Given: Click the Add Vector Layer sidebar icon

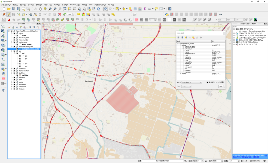Looking at the screenshot, I should click(x=3, y=26).
